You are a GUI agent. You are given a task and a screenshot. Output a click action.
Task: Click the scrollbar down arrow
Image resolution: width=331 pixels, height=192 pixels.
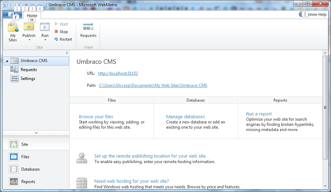pos(325,186)
